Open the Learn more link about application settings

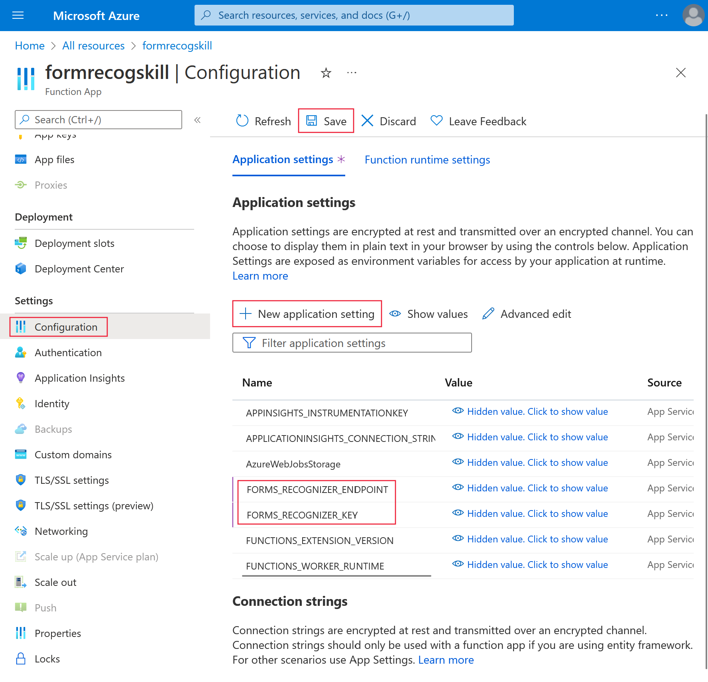coord(260,276)
